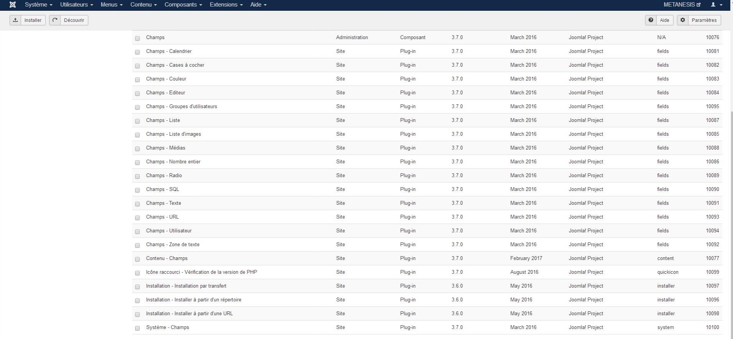Open the Menus dropdown menu
The width and height of the screenshot is (733, 339).
111,5
